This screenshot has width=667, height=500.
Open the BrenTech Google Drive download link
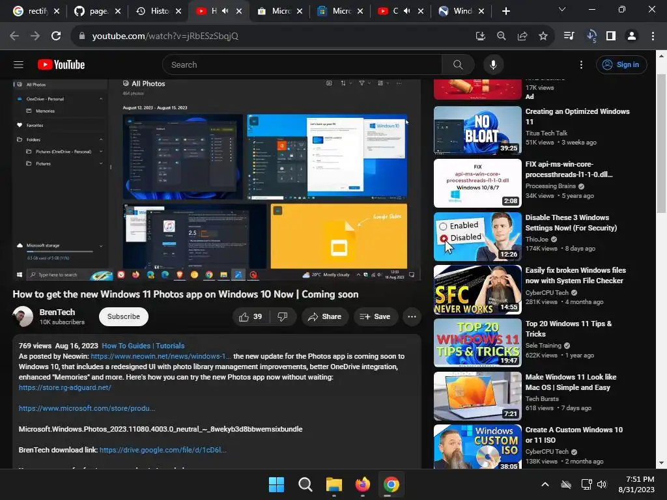162,450
